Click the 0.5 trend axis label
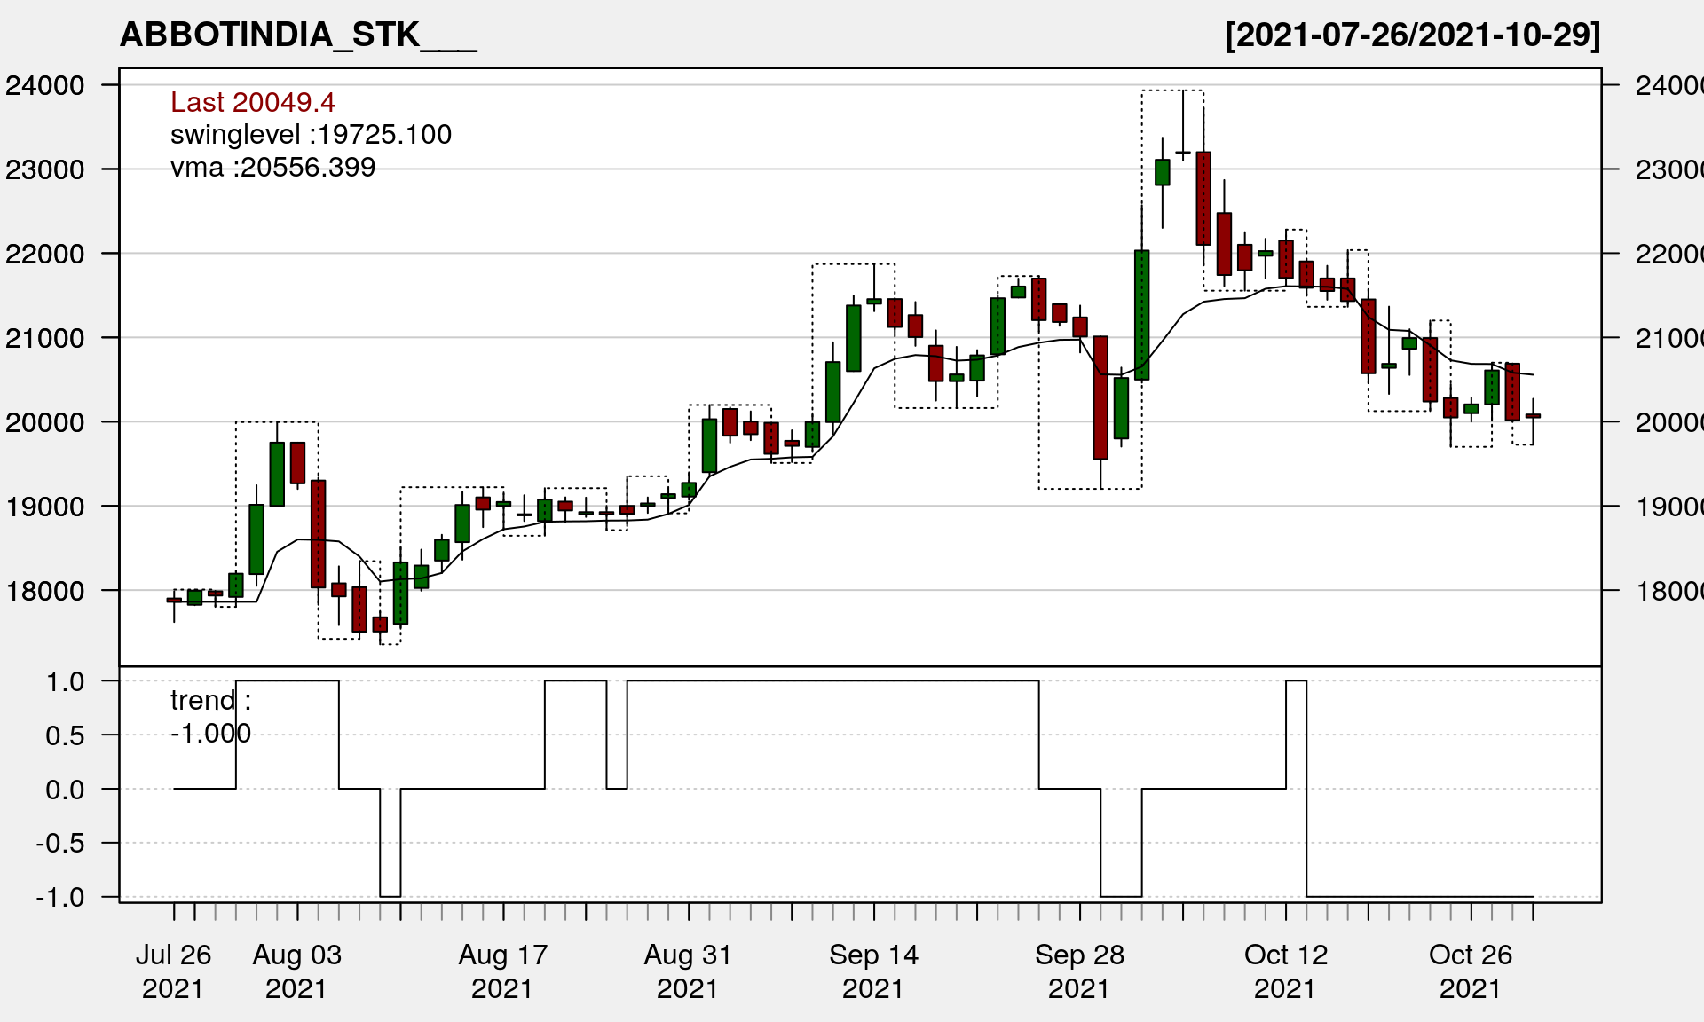The width and height of the screenshot is (1704, 1022). [x=65, y=735]
